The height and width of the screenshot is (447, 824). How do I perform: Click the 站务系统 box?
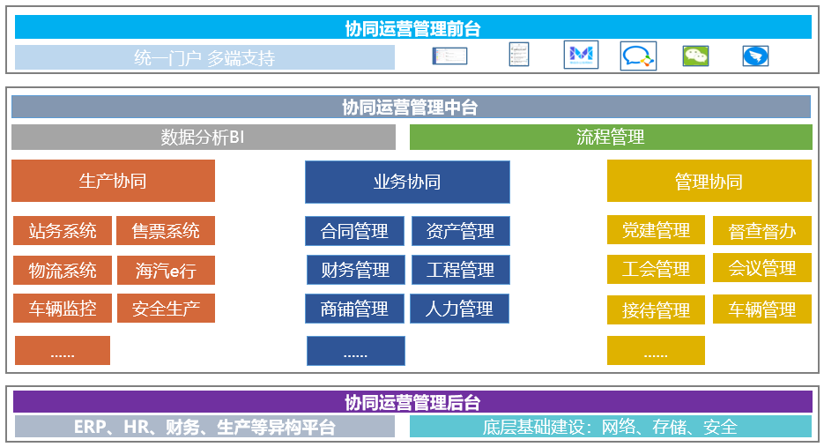pos(63,231)
